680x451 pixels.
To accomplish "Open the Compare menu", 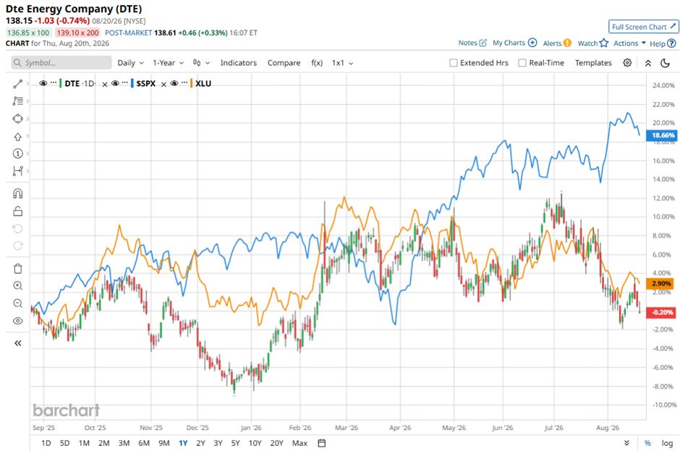I will pyautogui.click(x=284, y=63).
